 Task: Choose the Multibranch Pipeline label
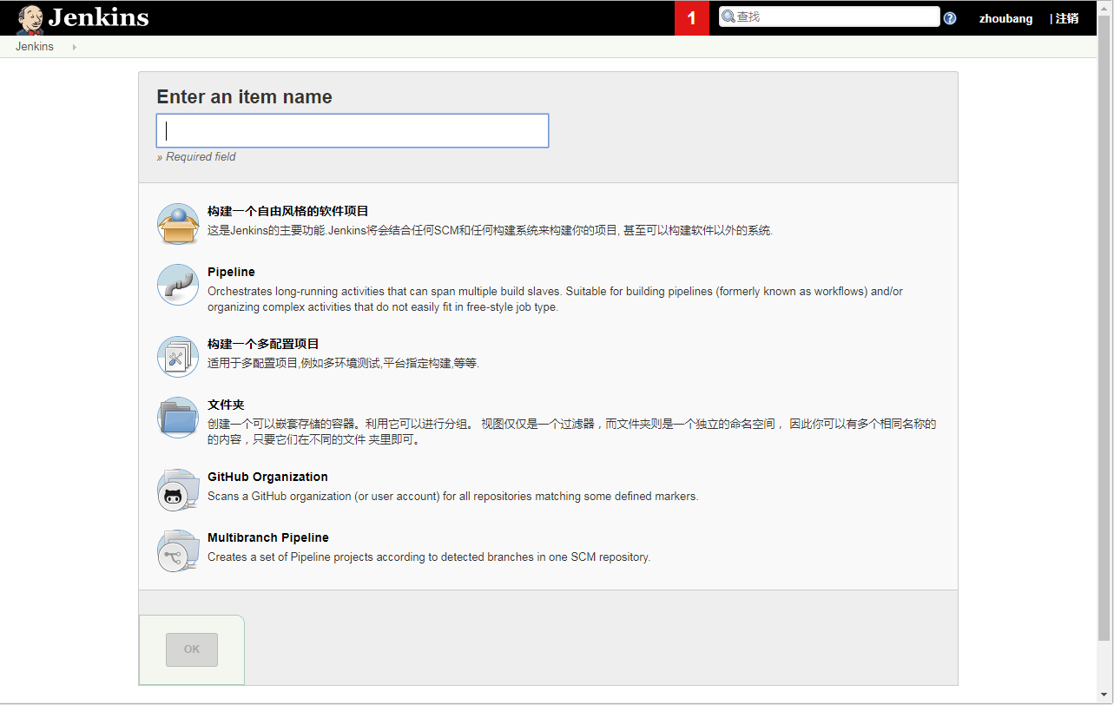pyautogui.click(x=268, y=537)
